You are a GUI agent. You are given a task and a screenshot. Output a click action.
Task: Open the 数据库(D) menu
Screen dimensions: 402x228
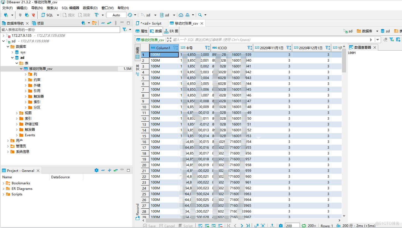[90, 8]
